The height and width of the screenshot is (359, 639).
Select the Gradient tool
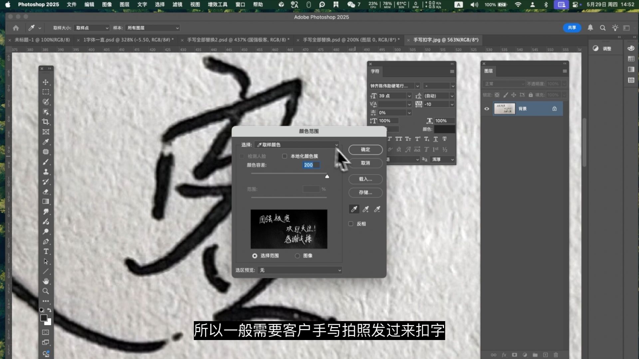46,201
